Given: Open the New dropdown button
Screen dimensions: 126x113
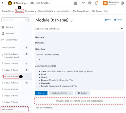Looking at the screenshot, I should click(41, 93).
